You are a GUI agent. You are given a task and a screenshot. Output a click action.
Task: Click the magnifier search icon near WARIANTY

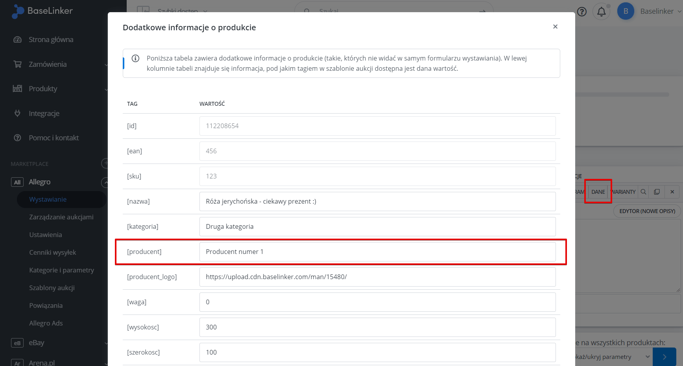click(644, 192)
